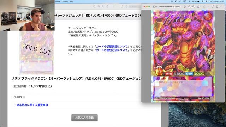Share from background Preview window toolbar

coord(107,7)
